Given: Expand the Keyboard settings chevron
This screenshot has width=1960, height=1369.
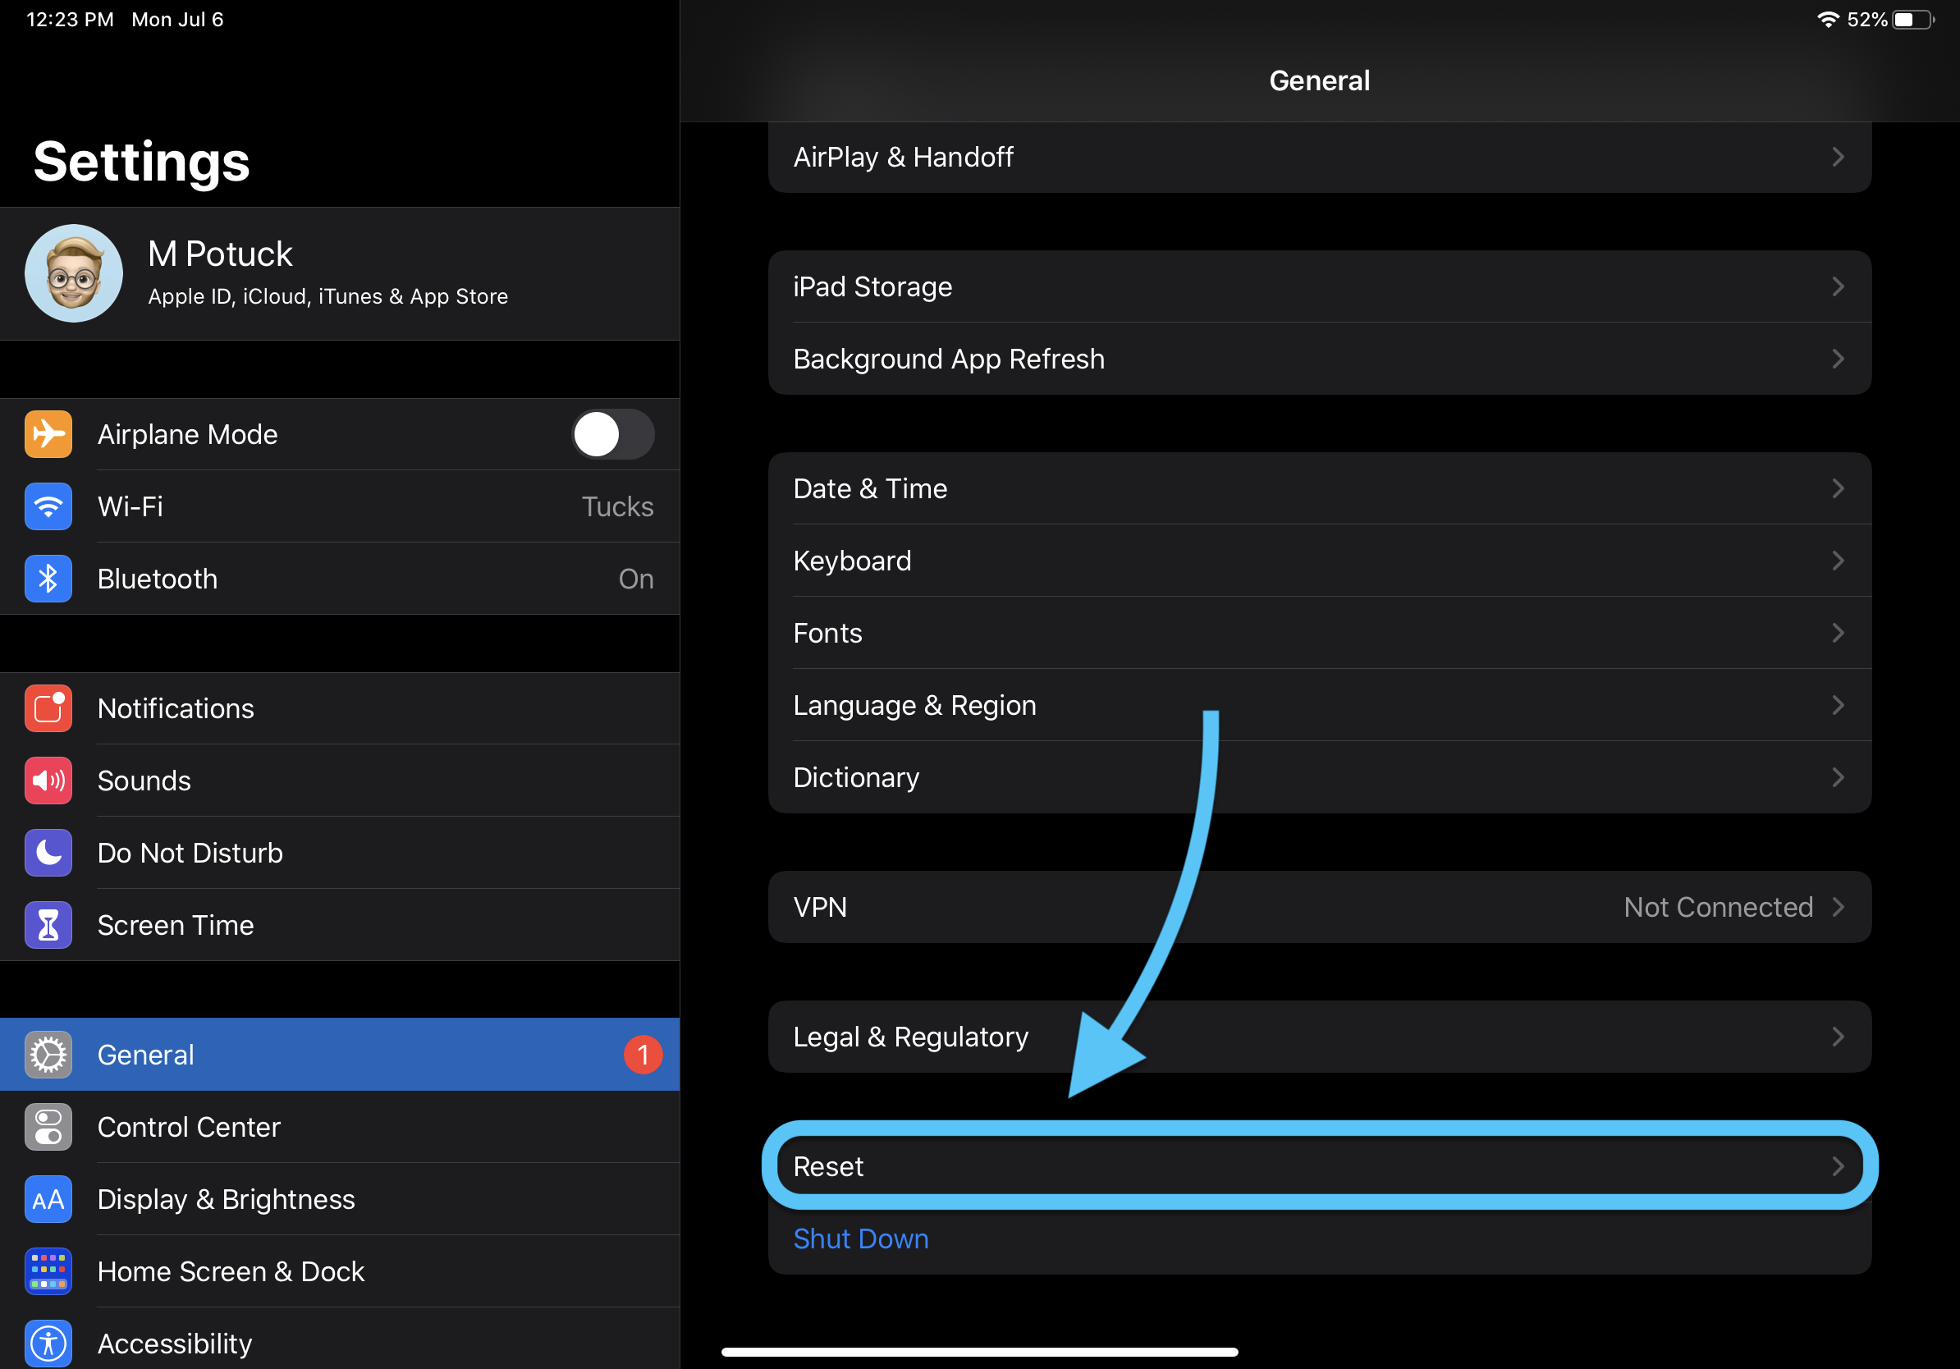Looking at the screenshot, I should tap(1837, 561).
